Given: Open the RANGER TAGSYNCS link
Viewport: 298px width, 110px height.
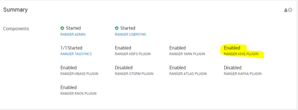Looking at the screenshot, I should tap(76, 54).
